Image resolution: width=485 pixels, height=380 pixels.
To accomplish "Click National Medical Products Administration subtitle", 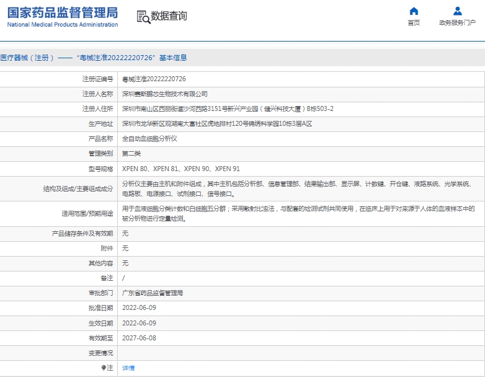I will pos(63,24).
